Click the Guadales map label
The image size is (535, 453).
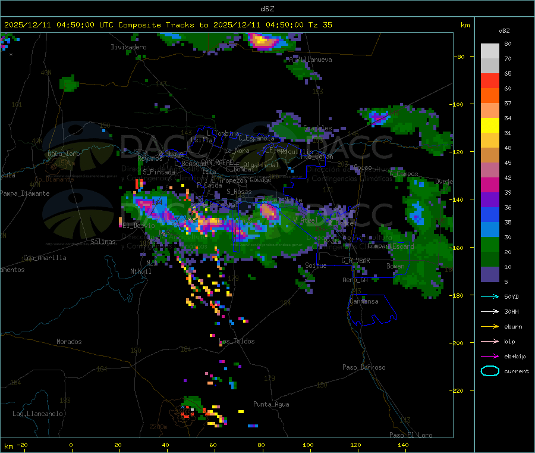tap(317, 128)
